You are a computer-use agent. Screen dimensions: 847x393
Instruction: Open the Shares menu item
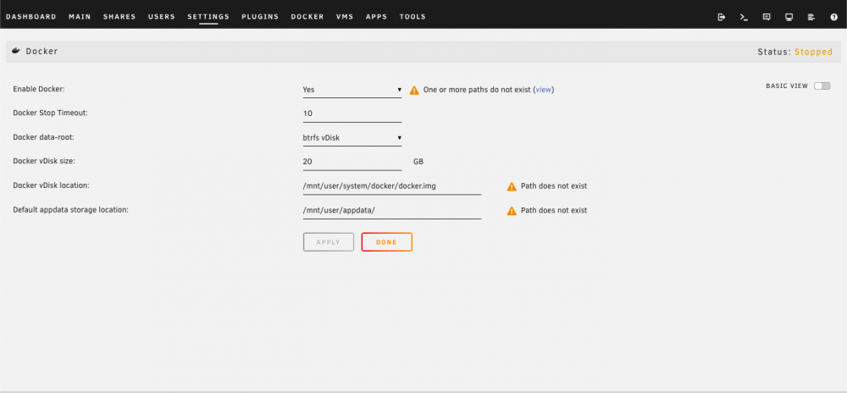119,17
